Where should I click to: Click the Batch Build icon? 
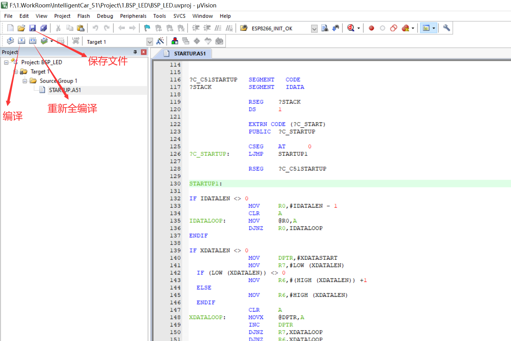[x=44, y=41]
